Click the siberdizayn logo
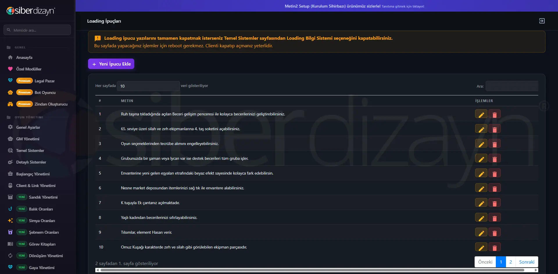Image resolution: width=558 pixels, height=274 pixels. click(31, 11)
